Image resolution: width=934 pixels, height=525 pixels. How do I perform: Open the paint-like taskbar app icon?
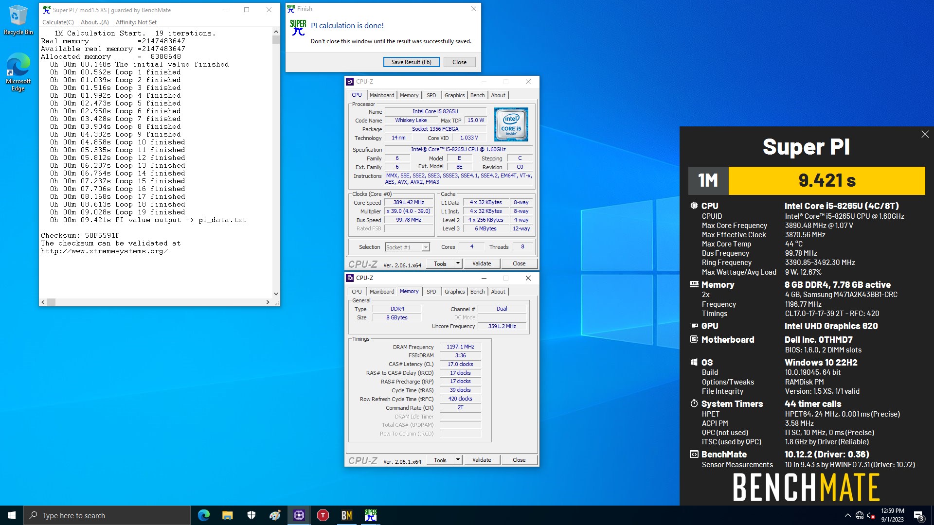[275, 515]
